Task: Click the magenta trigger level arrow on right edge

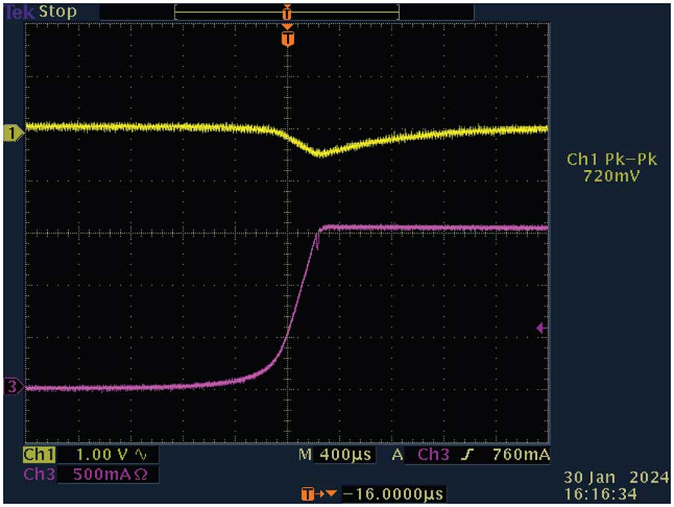Action: coord(540,327)
